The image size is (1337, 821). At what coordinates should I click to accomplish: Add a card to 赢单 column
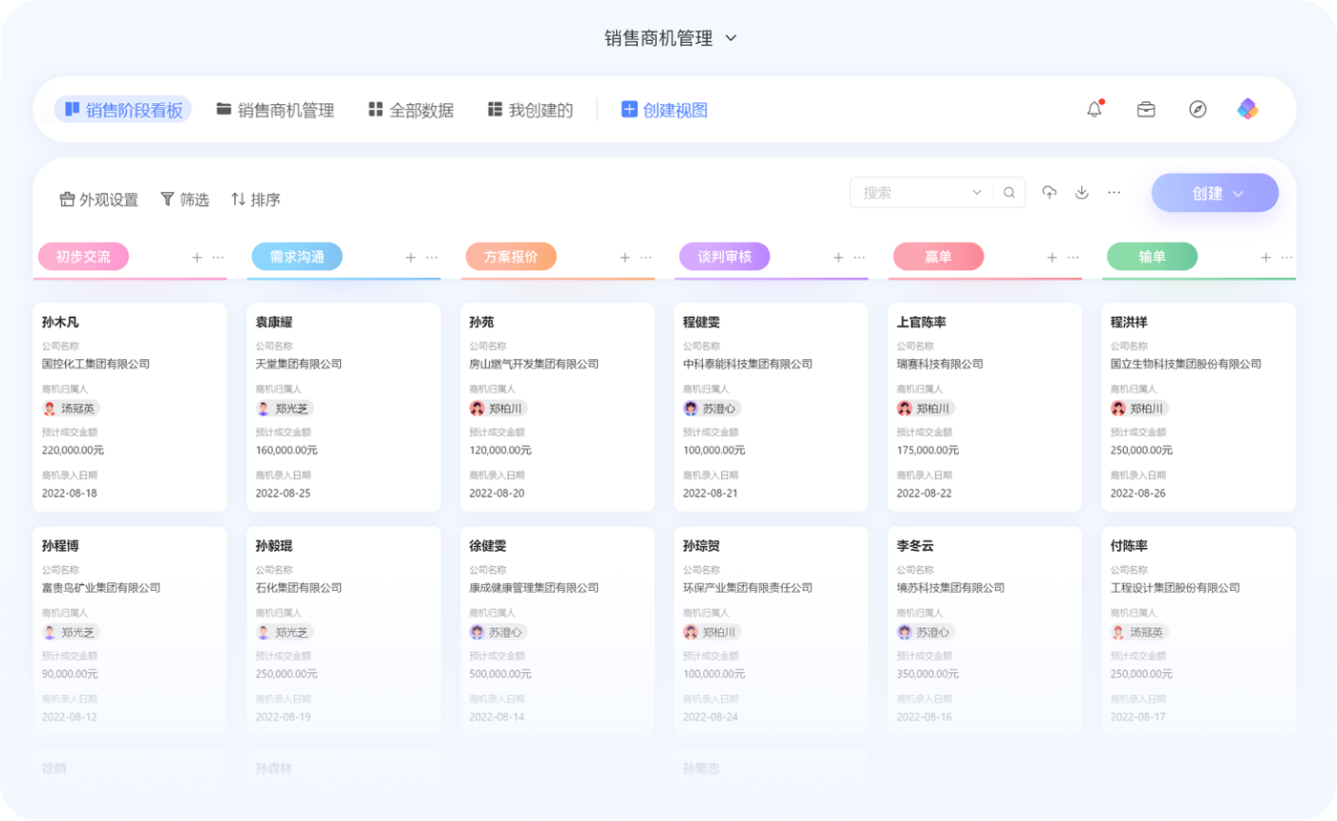1052,257
